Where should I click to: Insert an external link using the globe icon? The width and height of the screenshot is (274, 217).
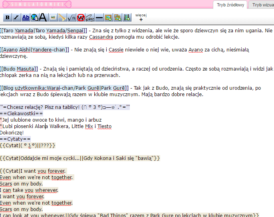click(35, 18)
